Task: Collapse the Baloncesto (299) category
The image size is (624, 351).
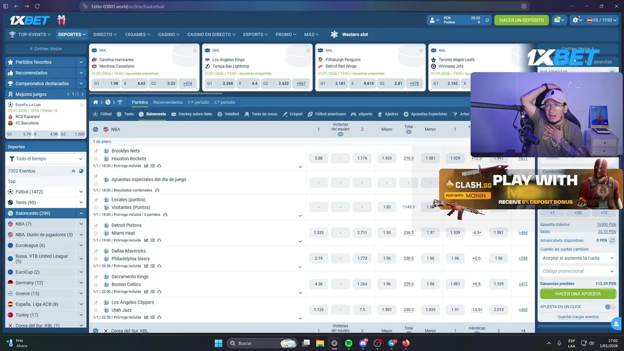Action: [x=81, y=214]
